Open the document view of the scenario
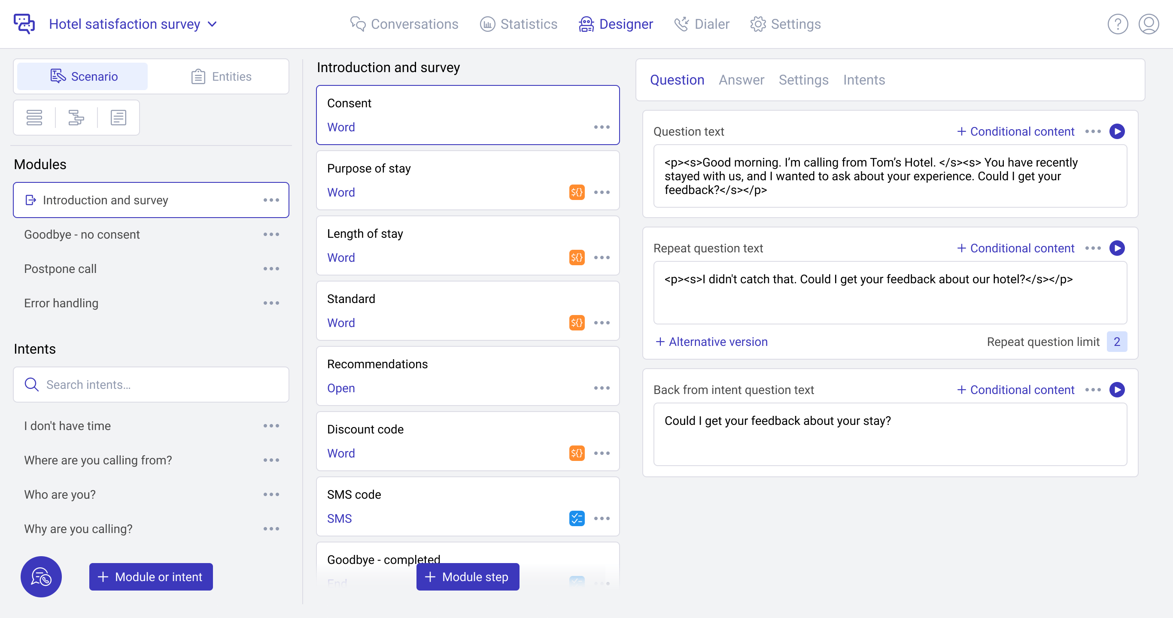 [118, 118]
